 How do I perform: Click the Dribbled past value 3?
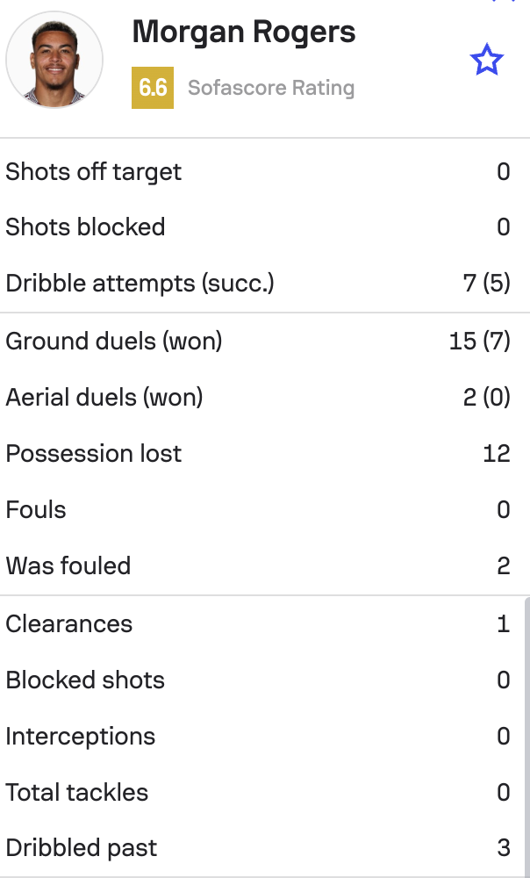tap(504, 848)
